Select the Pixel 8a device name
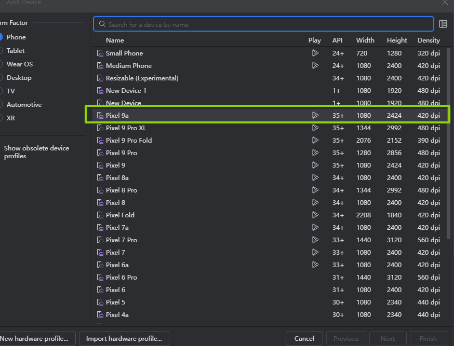The width and height of the screenshot is (454, 346). (117, 178)
